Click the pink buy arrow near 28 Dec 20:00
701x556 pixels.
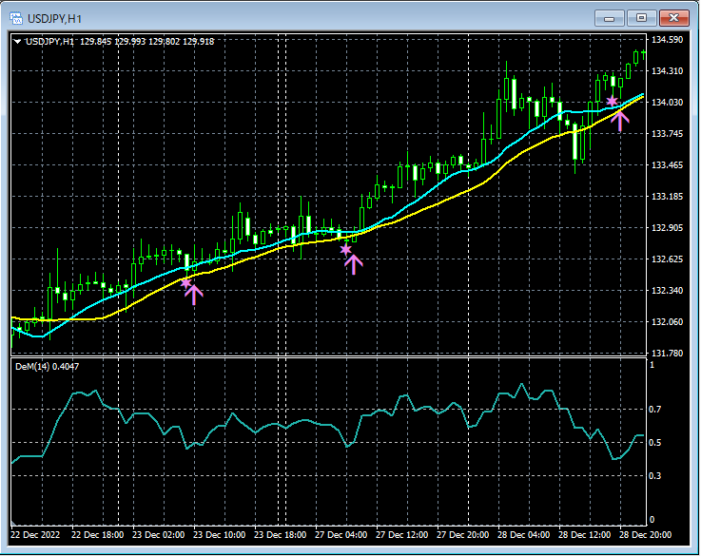click(x=619, y=121)
